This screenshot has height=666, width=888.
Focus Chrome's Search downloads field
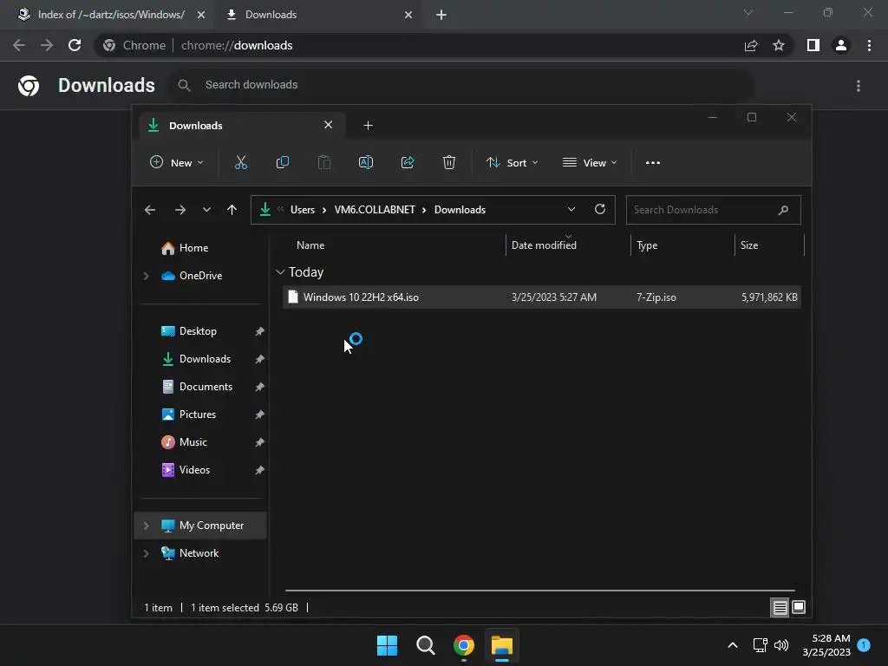[x=461, y=85]
